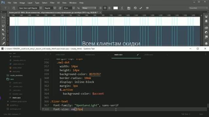This screenshot has height=117, width=209.
Task: Click the Line, Column indicator in status bar
Action: [12, 114]
